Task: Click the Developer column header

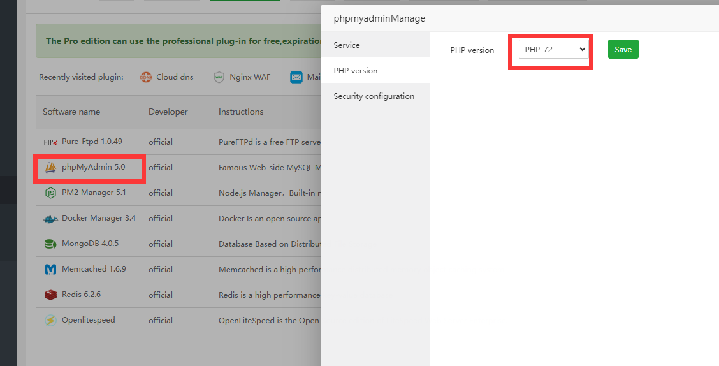Action: tap(168, 112)
